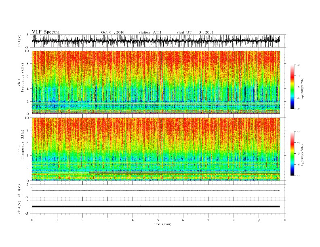Click the "-7" value on ch.1 color bar
Image resolution: width=320 pixels, height=247 pixels.
(298, 109)
